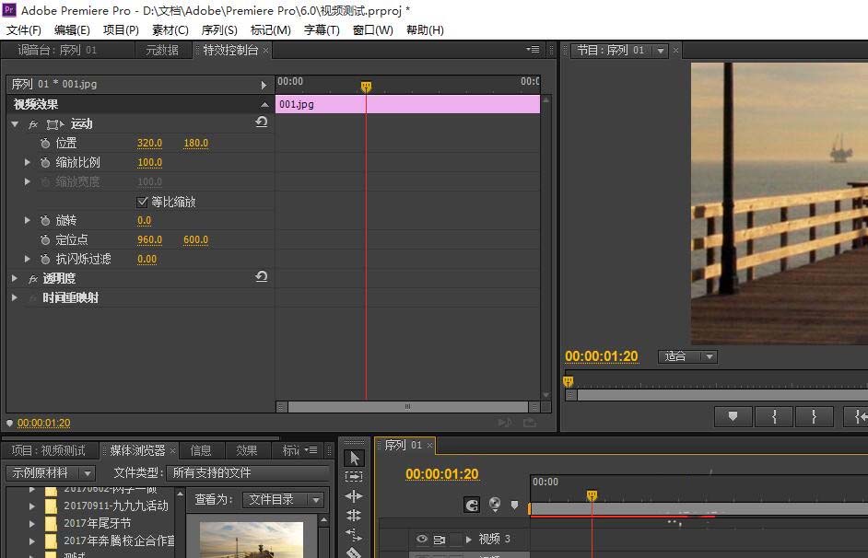Add a marker in the program monitor
868x558 pixels.
pyautogui.click(x=733, y=416)
